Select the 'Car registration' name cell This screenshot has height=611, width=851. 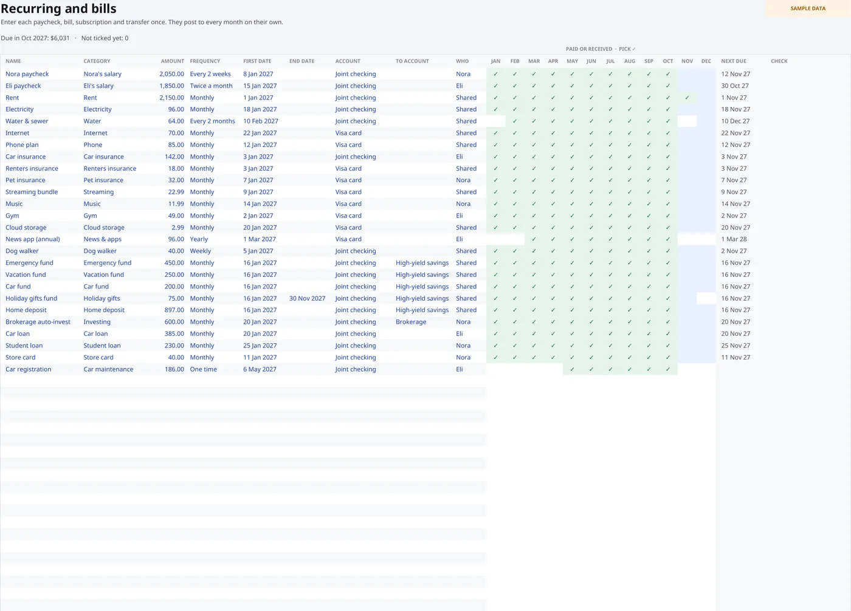tap(40, 369)
